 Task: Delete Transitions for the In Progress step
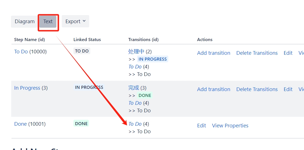click(x=257, y=89)
